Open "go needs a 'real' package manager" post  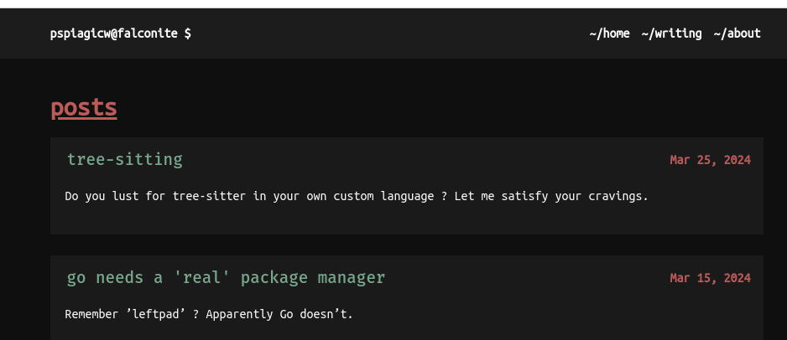(x=226, y=277)
